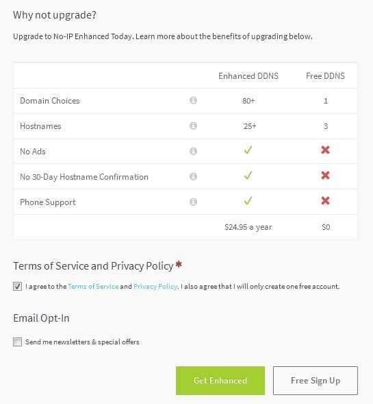Screen dimensions: 373x404
Task: Click info icon beside Hostnames
Action: click(x=193, y=126)
